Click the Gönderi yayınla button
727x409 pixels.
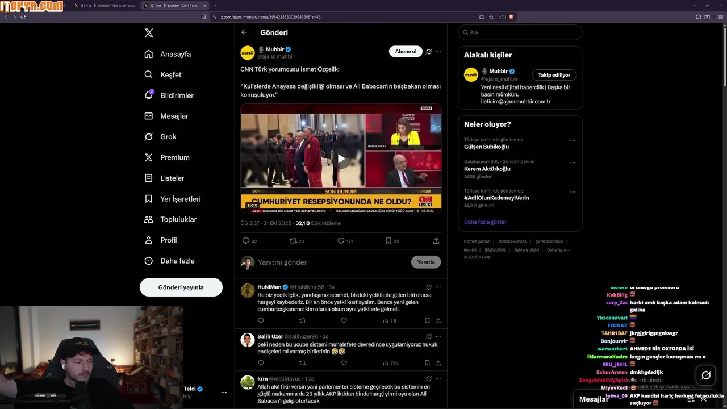tap(181, 287)
